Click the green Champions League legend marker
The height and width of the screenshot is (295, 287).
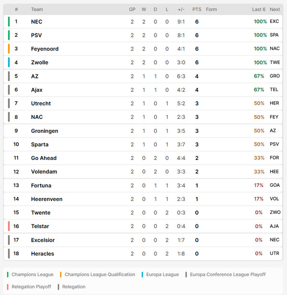pyautogui.click(x=8, y=274)
